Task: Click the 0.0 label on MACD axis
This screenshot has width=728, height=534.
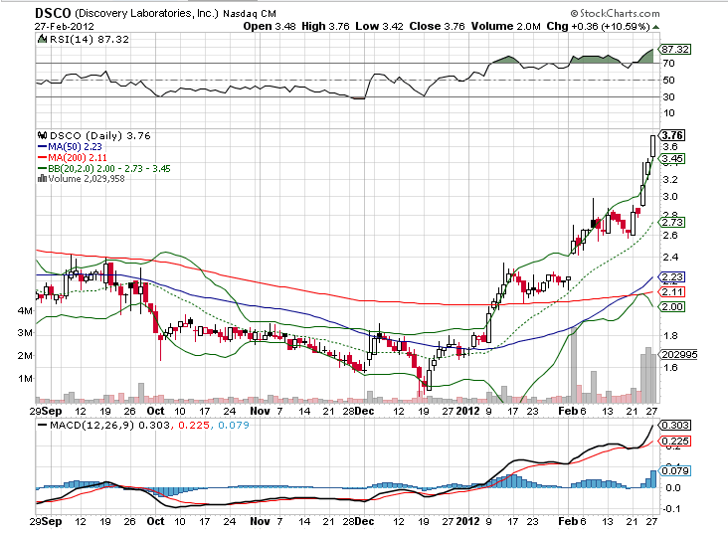Action: (x=672, y=488)
